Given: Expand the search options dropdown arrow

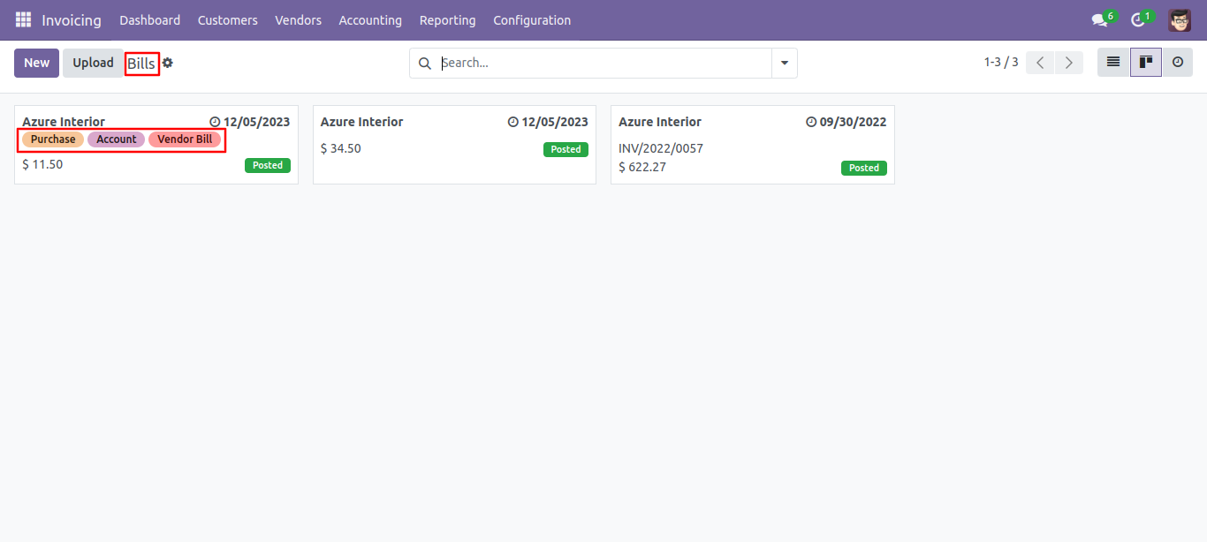Looking at the screenshot, I should tap(785, 63).
